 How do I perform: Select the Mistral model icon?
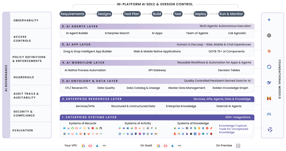269,98
